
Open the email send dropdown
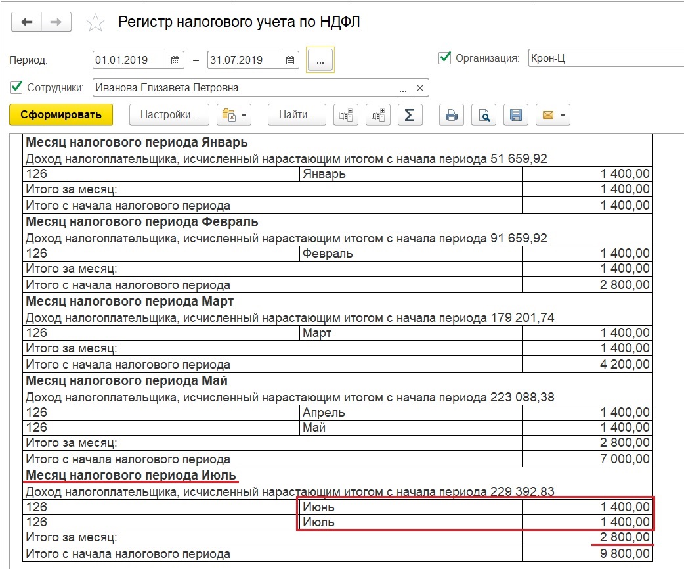(553, 115)
